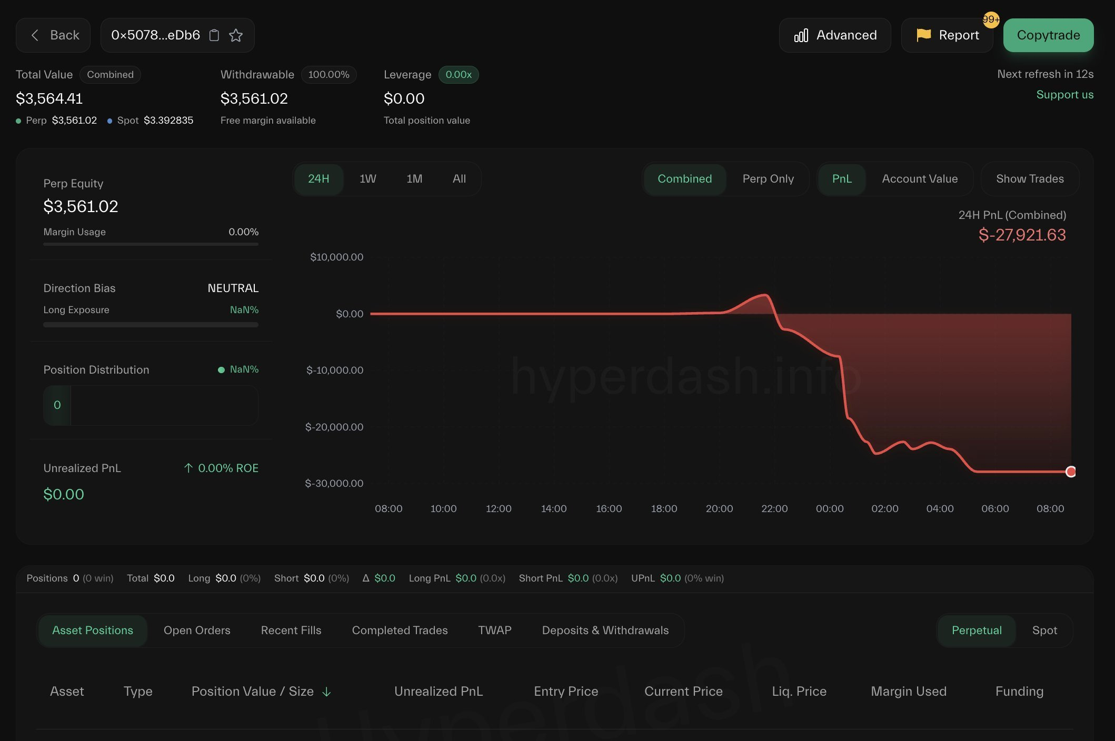Click the red endpoint marker on the PnL chart

[1070, 472]
